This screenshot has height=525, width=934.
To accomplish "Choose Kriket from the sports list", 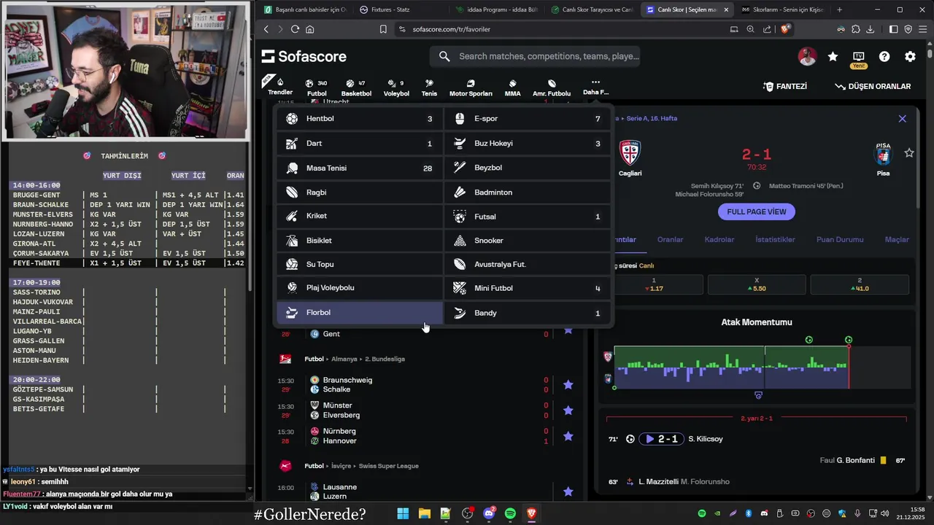I will click(360, 216).
